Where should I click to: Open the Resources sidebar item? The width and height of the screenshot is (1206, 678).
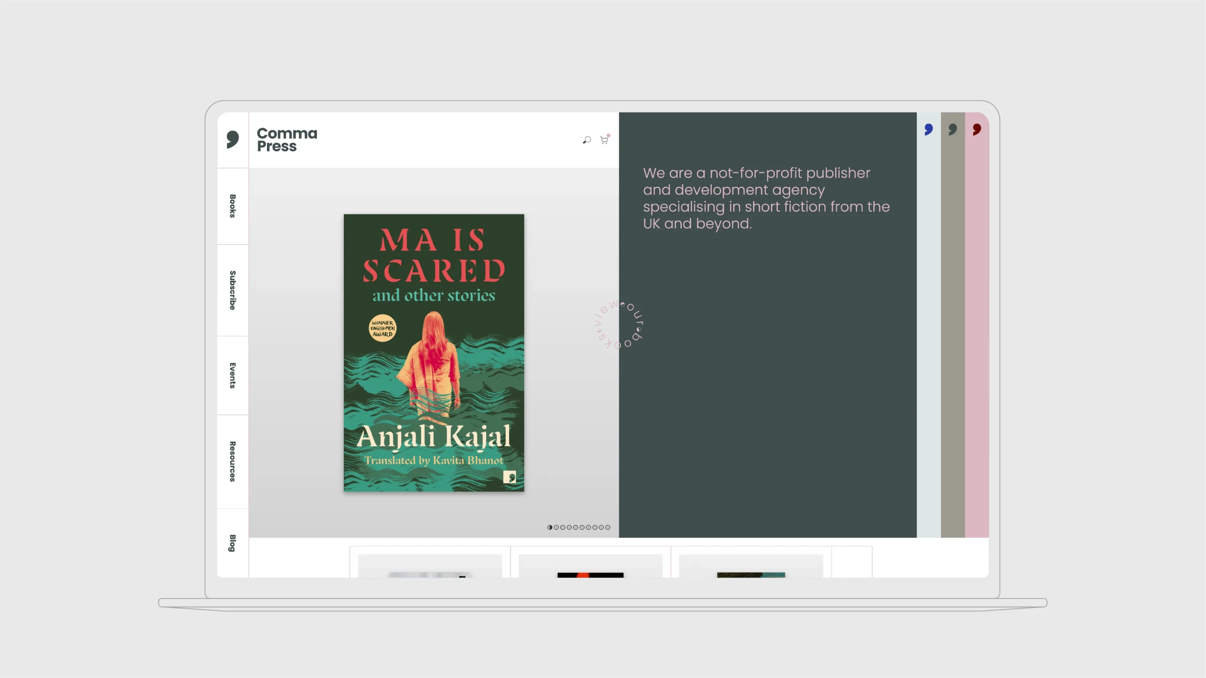pos(233,461)
